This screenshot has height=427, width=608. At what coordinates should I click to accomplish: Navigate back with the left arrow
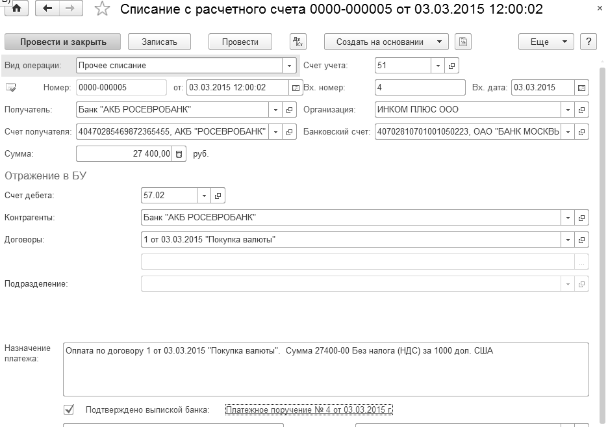47,8
